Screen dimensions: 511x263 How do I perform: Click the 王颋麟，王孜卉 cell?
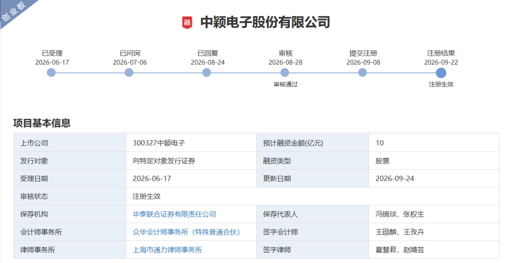pyautogui.click(x=434, y=232)
